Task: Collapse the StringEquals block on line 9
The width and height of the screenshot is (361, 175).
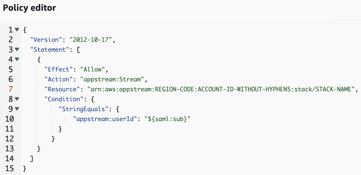Action: tap(17, 109)
